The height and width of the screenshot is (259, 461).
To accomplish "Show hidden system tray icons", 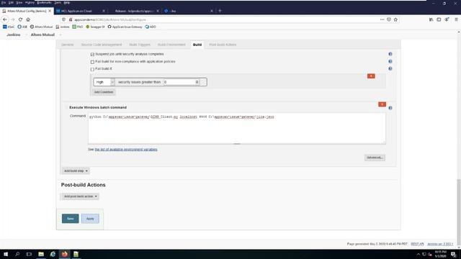I will [418, 254].
